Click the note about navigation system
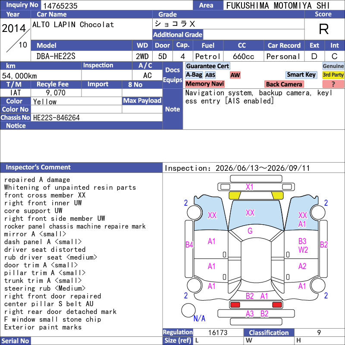This screenshot has height=345, width=345. [x=258, y=97]
